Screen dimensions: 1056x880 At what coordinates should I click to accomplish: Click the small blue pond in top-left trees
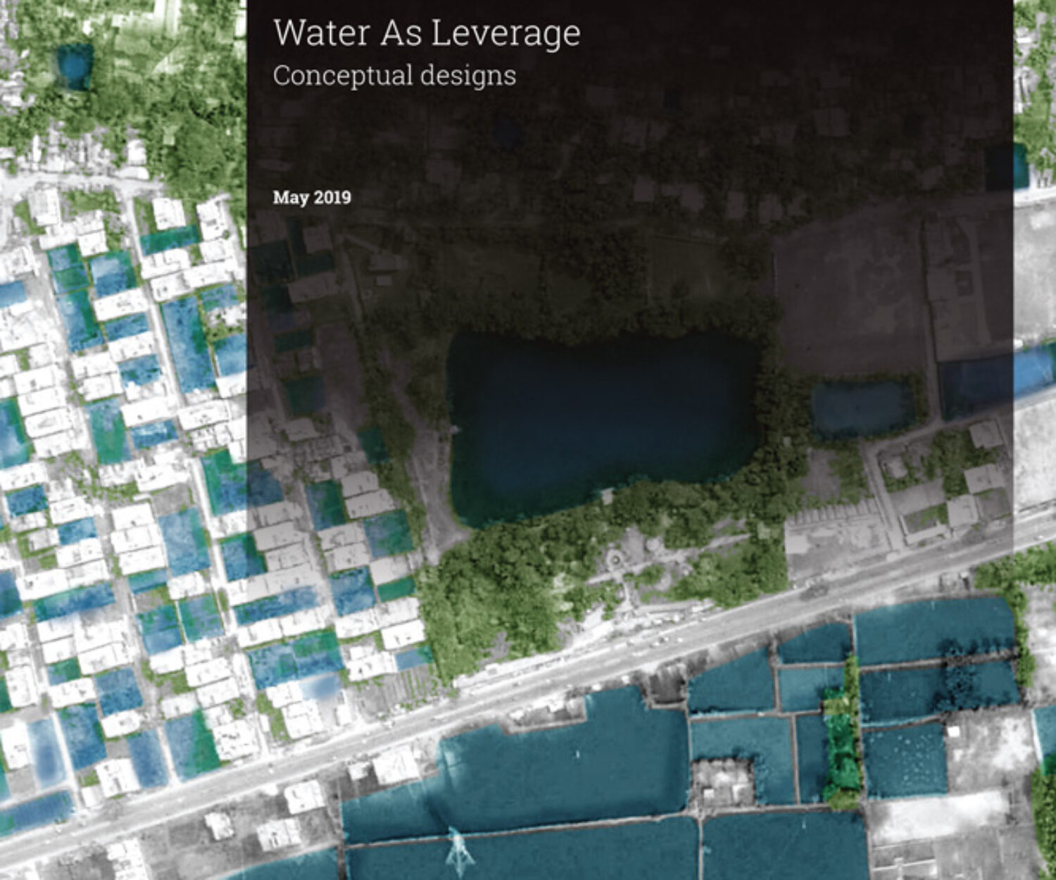(74, 65)
